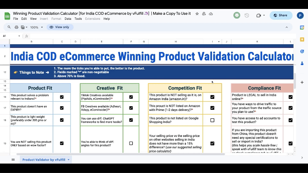This screenshot has height=173, width=308.
Task: Uncheck 'solves a problem relevant to Indians' box
Action: click(x=62, y=97)
